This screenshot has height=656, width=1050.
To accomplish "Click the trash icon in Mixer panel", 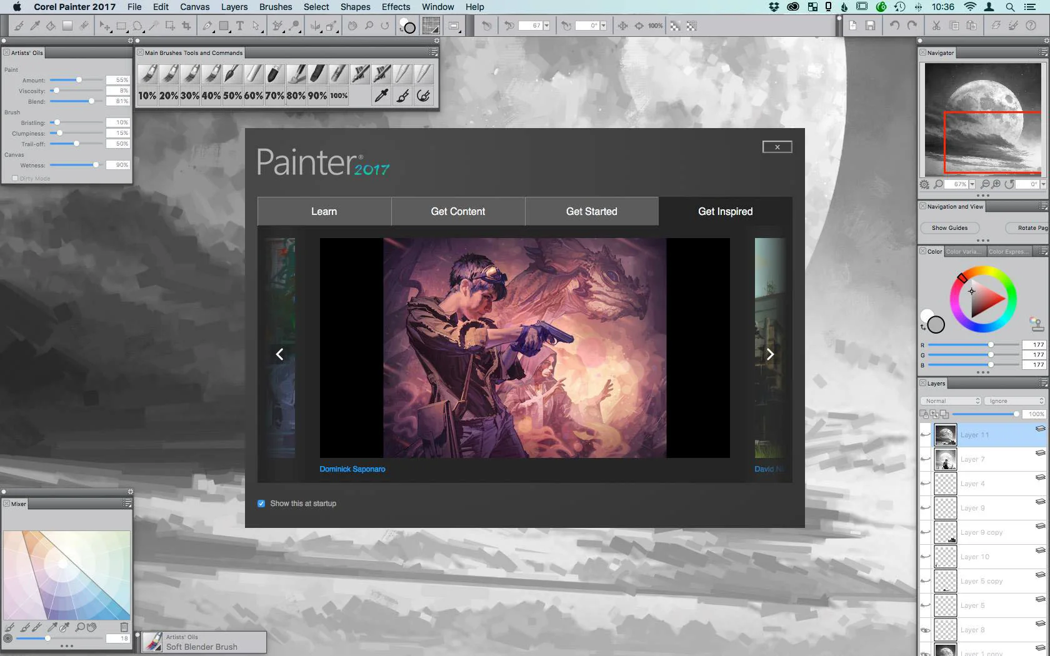I will [x=124, y=627].
